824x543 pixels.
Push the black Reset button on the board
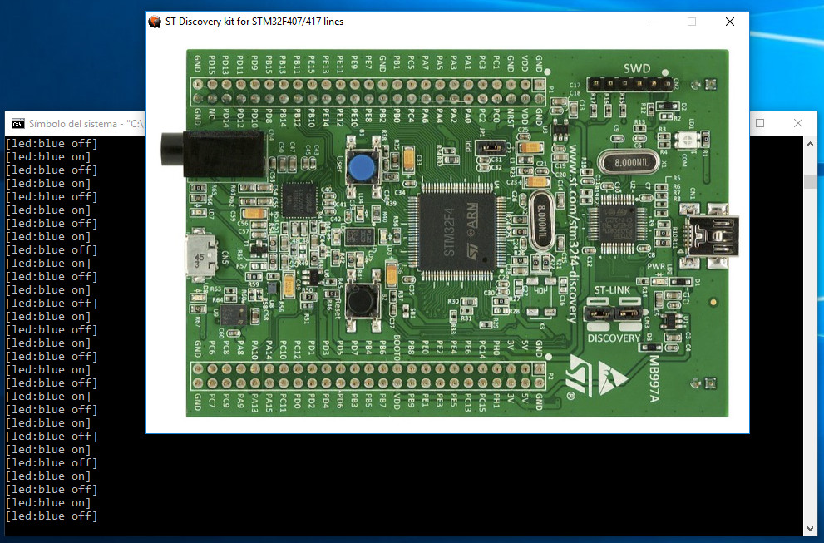point(362,300)
